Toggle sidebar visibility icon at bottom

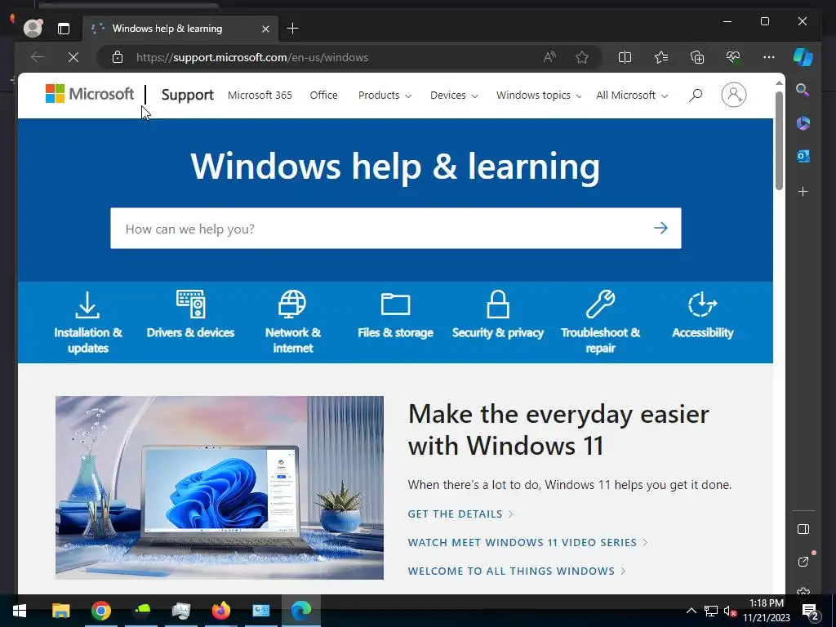click(803, 529)
